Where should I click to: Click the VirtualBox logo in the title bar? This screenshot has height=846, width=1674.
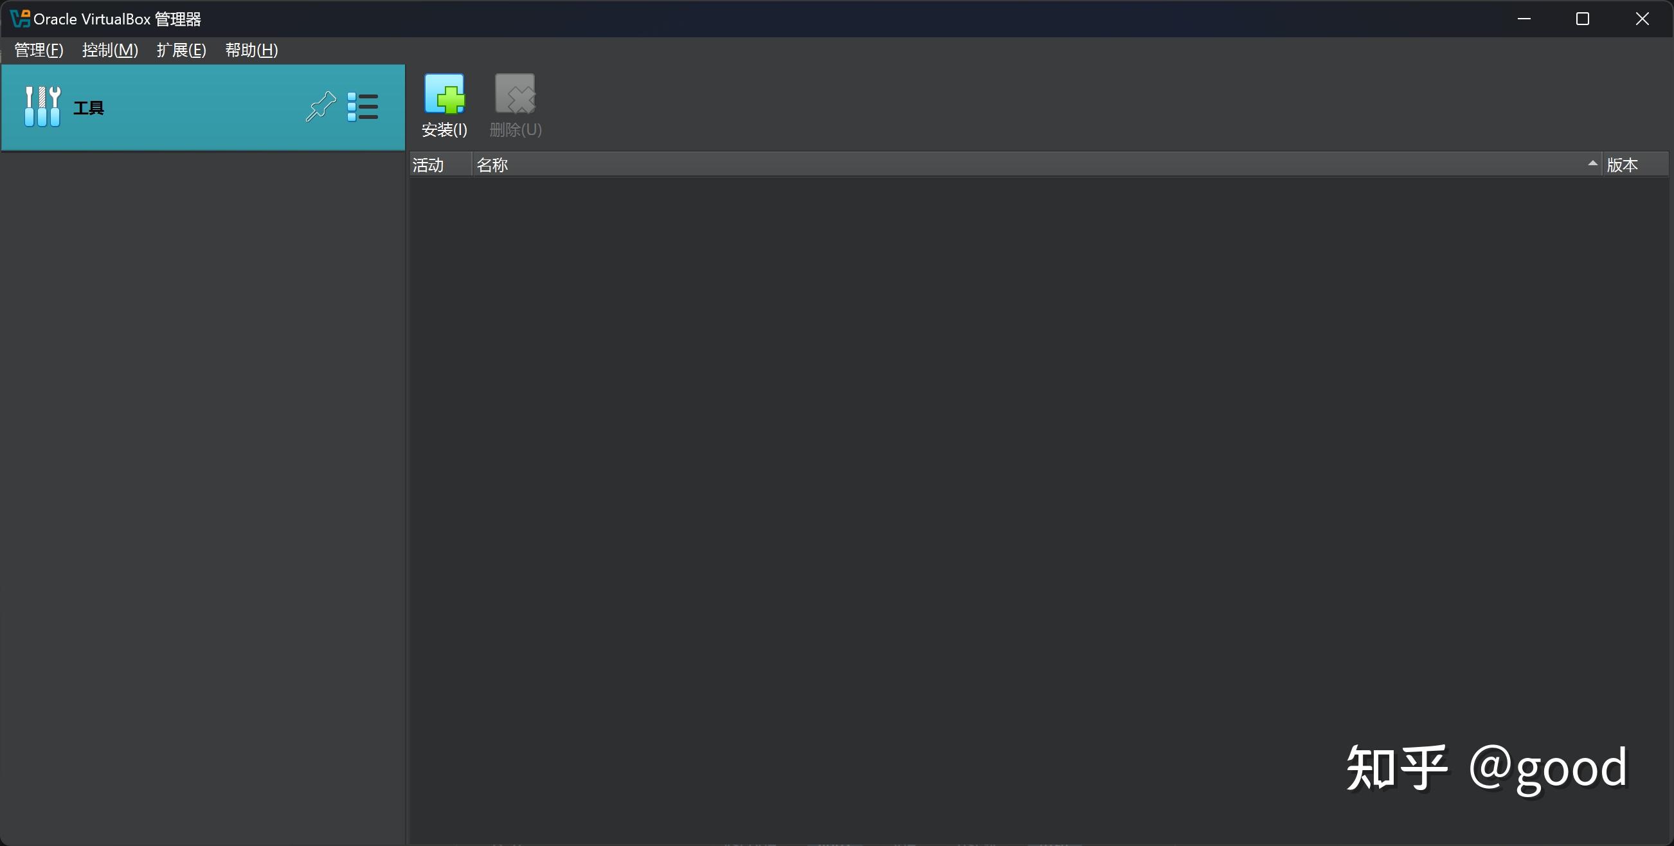(x=20, y=19)
